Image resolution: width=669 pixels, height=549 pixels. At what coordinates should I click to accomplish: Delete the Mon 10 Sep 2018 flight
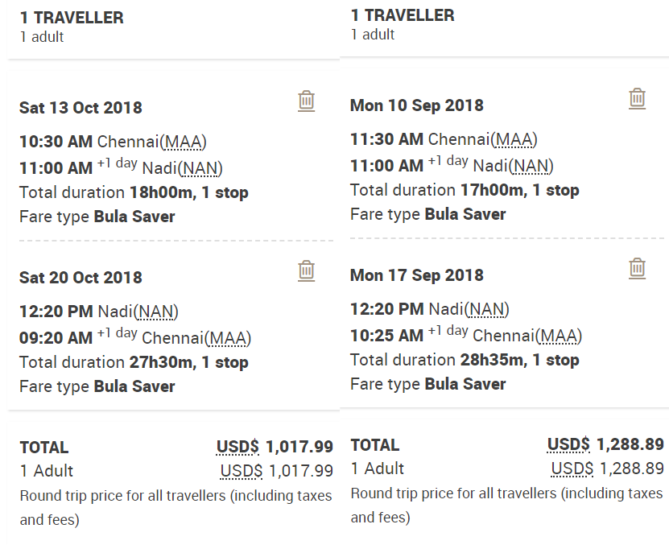point(637,98)
